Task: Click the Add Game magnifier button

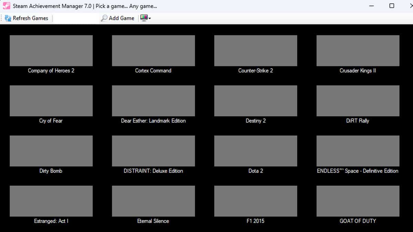Action: click(x=117, y=18)
